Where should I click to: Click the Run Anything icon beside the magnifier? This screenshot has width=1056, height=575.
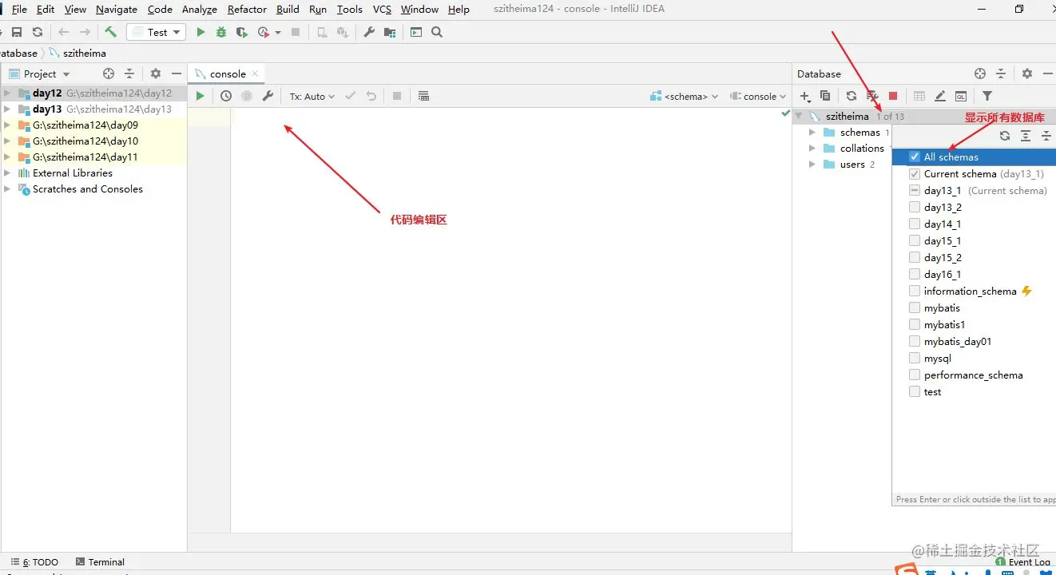coord(416,32)
